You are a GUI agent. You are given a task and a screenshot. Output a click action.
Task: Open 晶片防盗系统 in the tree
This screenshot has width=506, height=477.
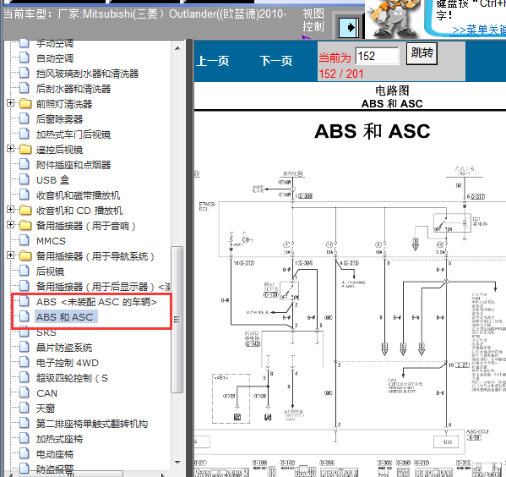[64, 348]
